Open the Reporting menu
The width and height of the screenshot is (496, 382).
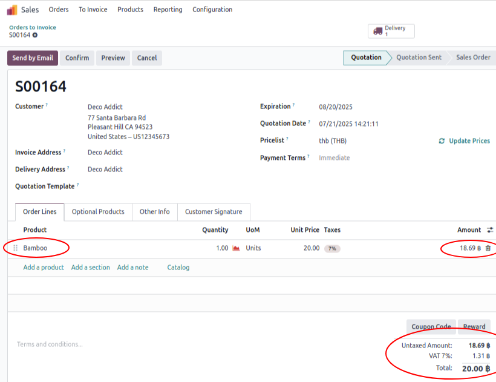(x=168, y=10)
